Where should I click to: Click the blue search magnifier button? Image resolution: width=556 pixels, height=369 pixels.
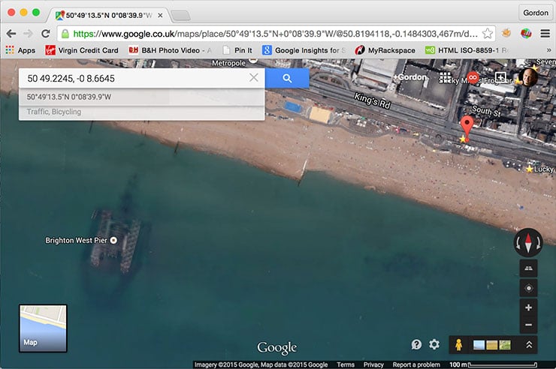point(286,78)
